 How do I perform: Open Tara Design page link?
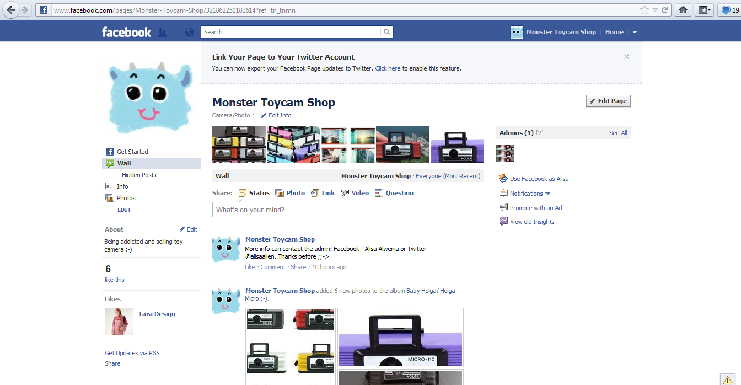[x=157, y=314]
